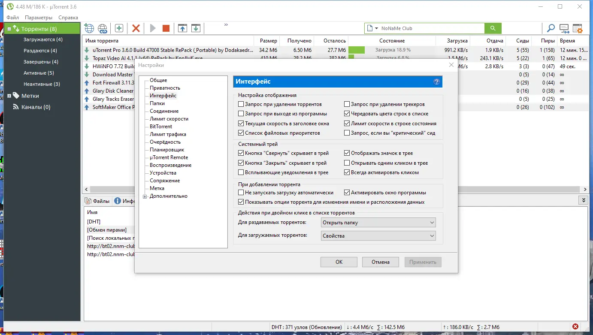593x335 pixels.
Task: Enable "Не запускать загрузку автоматически" checkbox
Action: click(241, 193)
